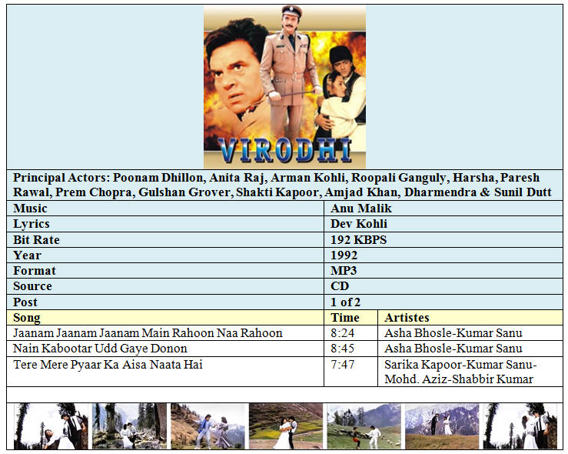Select song 'Tere Mere Pyaar Ka Aisa Naata Hai'
This screenshot has height=454, width=568.
[108, 365]
